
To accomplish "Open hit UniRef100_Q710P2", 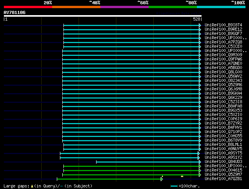I will 223,132.
